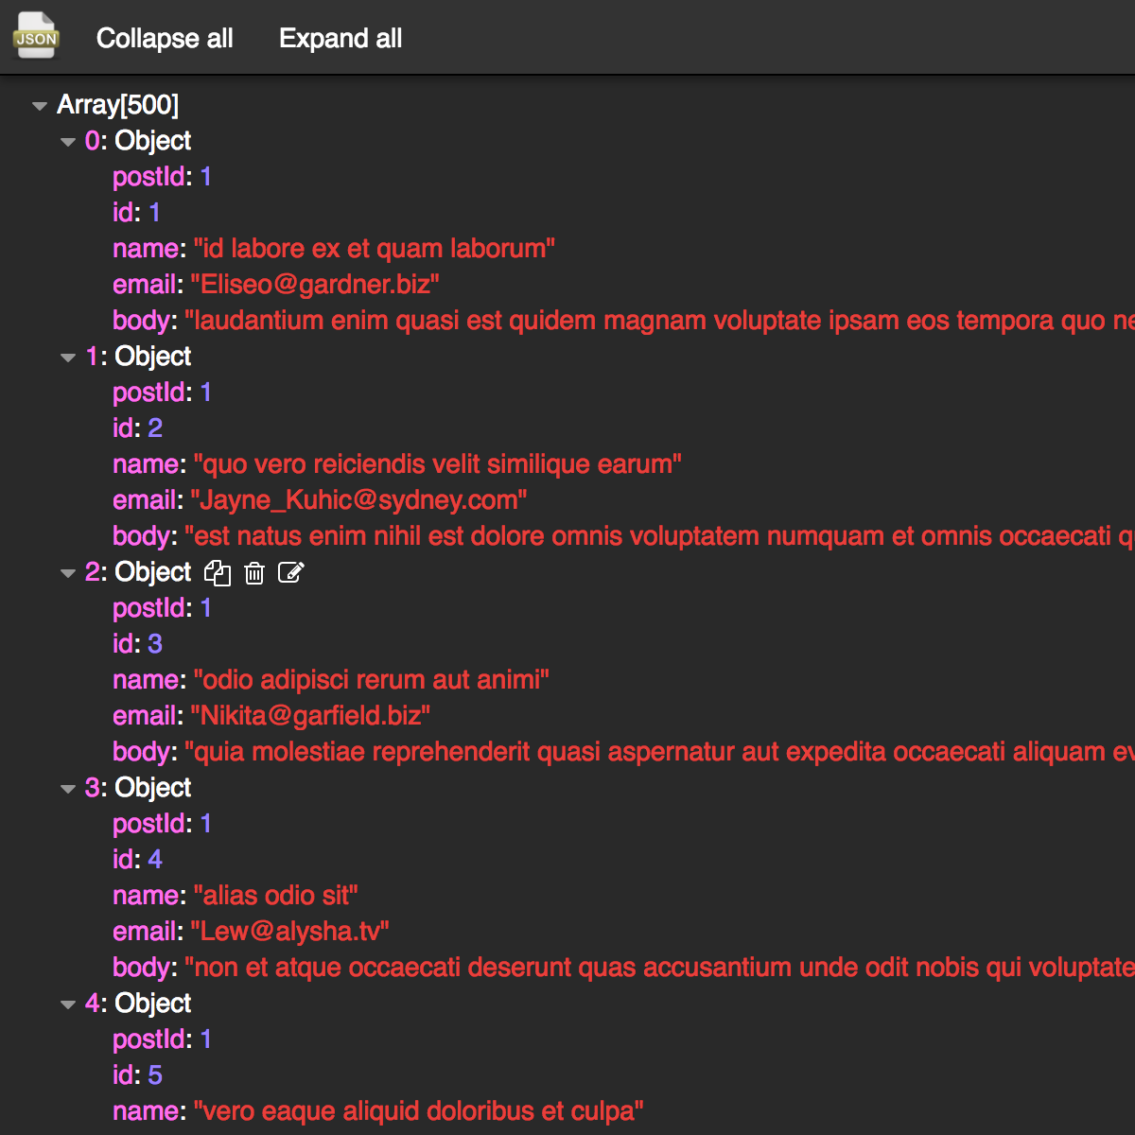Collapse the 4: Object node

pos(67,1004)
